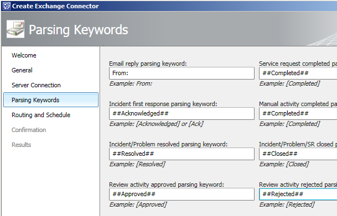337x216 pixels.
Task: Click the Parsing Keywords page heading
Action: [79, 30]
